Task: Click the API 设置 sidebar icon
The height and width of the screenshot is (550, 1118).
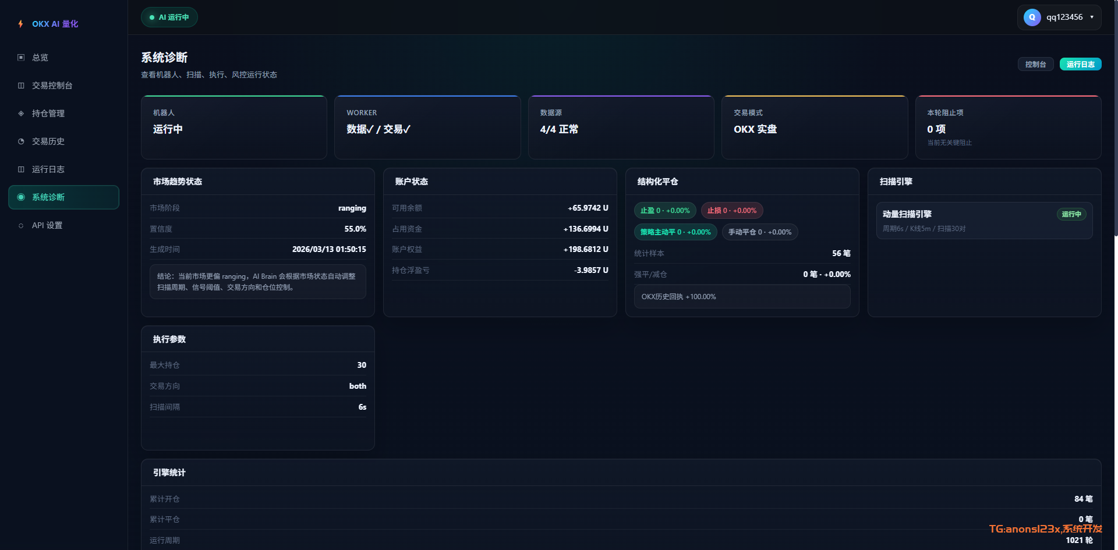Action: (21, 226)
